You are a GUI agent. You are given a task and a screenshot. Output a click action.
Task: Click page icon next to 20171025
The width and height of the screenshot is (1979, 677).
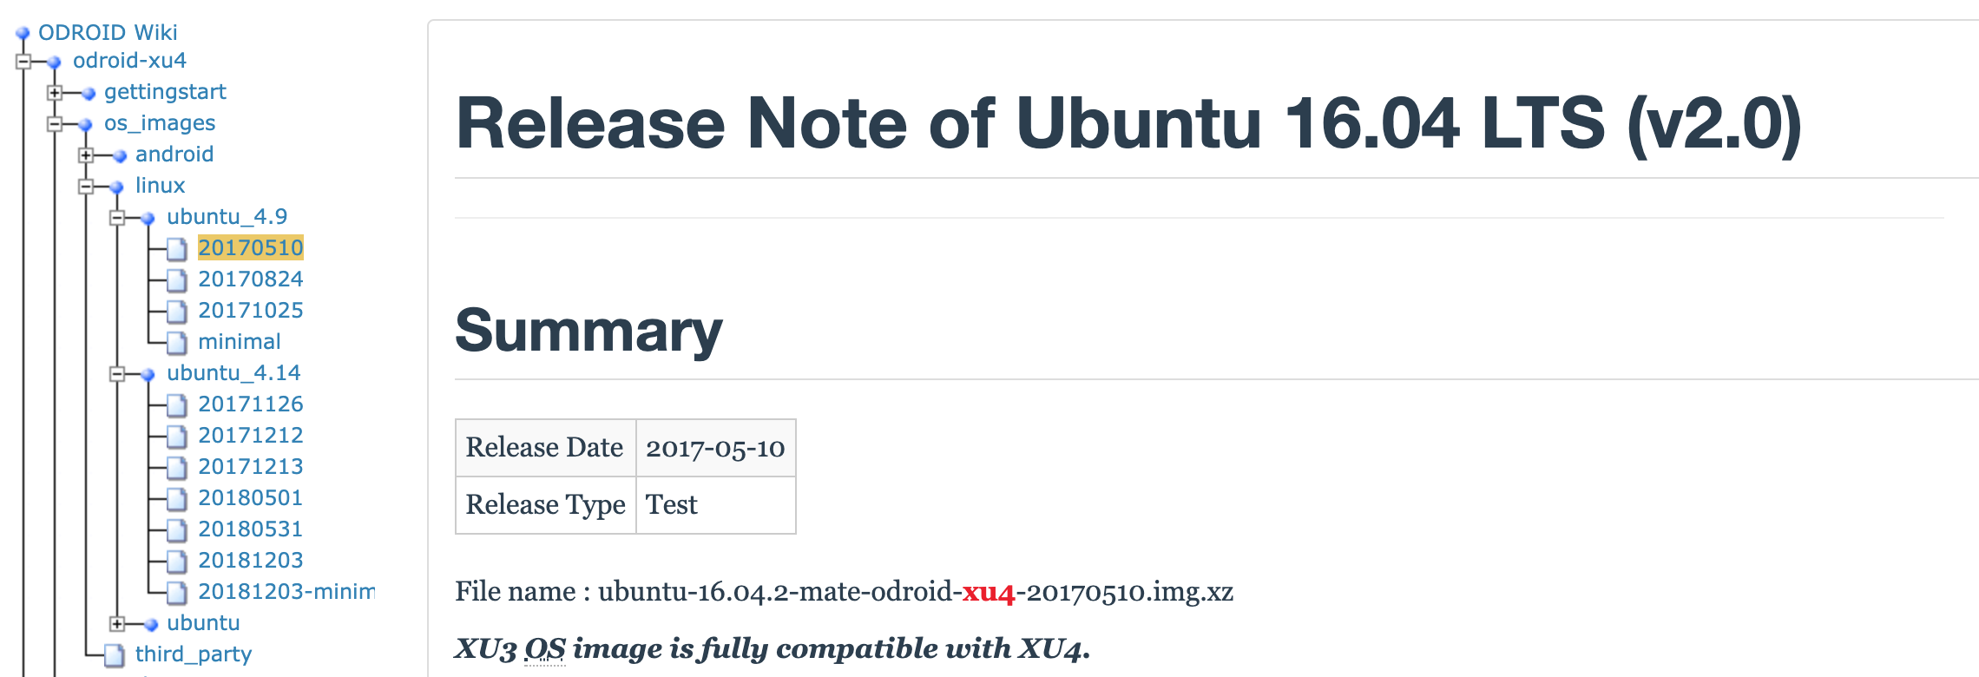click(177, 312)
